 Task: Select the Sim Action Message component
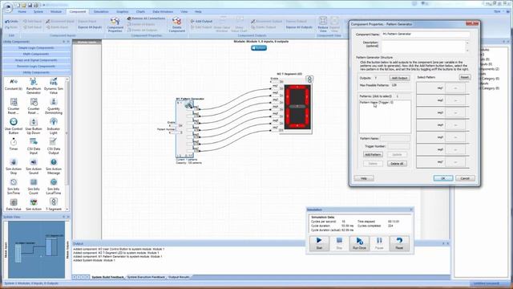pyautogui.click(x=54, y=166)
